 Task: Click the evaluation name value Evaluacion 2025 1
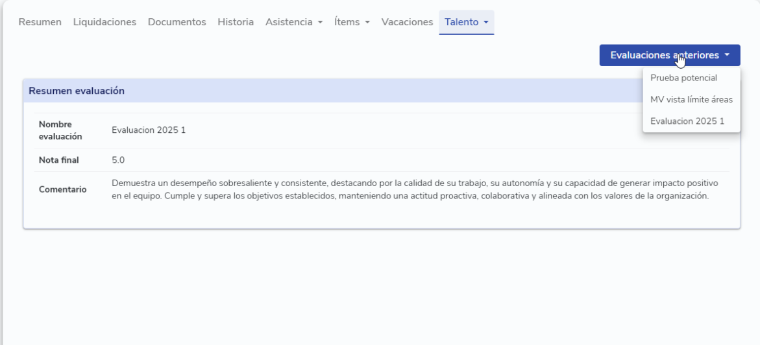coord(149,130)
